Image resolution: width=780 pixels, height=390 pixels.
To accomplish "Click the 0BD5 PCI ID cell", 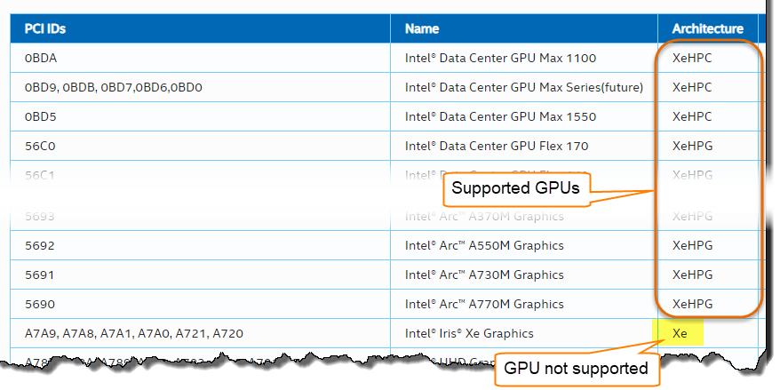I will pyautogui.click(x=42, y=116).
